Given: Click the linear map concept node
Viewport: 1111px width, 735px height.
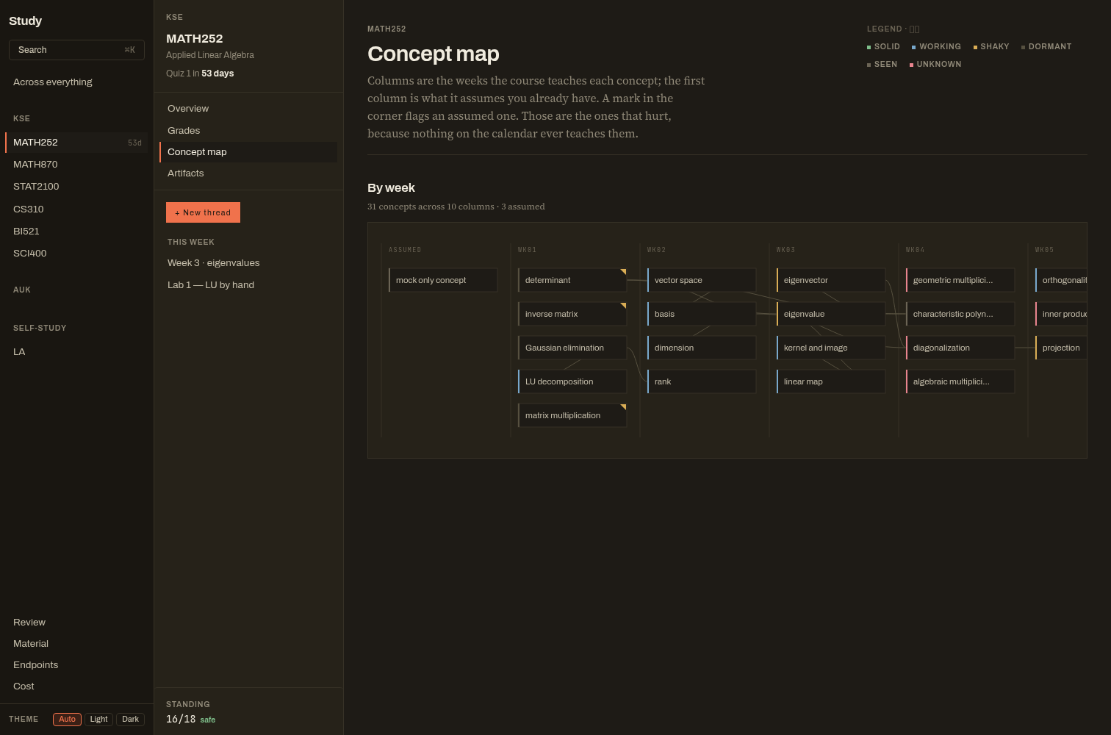Looking at the screenshot, I should pos(831,381).
